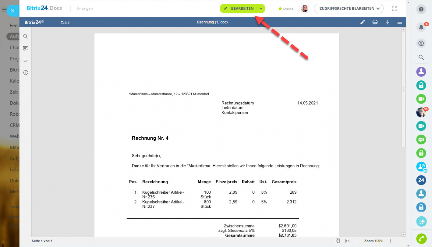Open the chat bubble icon in right sidebar
Screen dimensions: 432x247
[421, 43]
